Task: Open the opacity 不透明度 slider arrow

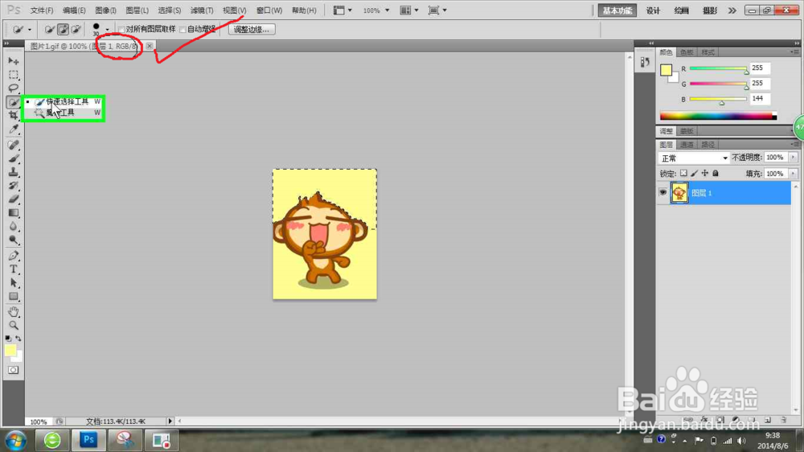Action: pos(794,158)
